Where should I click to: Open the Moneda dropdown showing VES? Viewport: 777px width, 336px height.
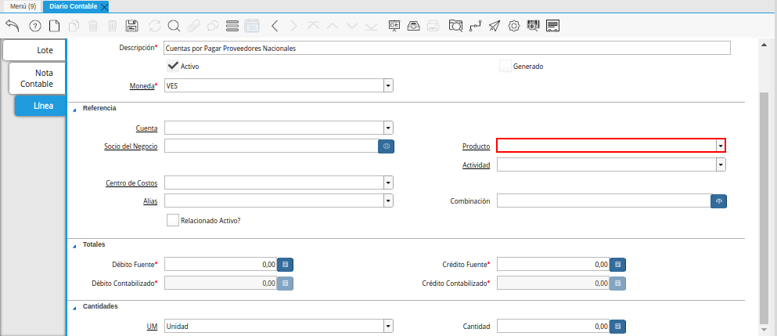(x=388, y=85)
